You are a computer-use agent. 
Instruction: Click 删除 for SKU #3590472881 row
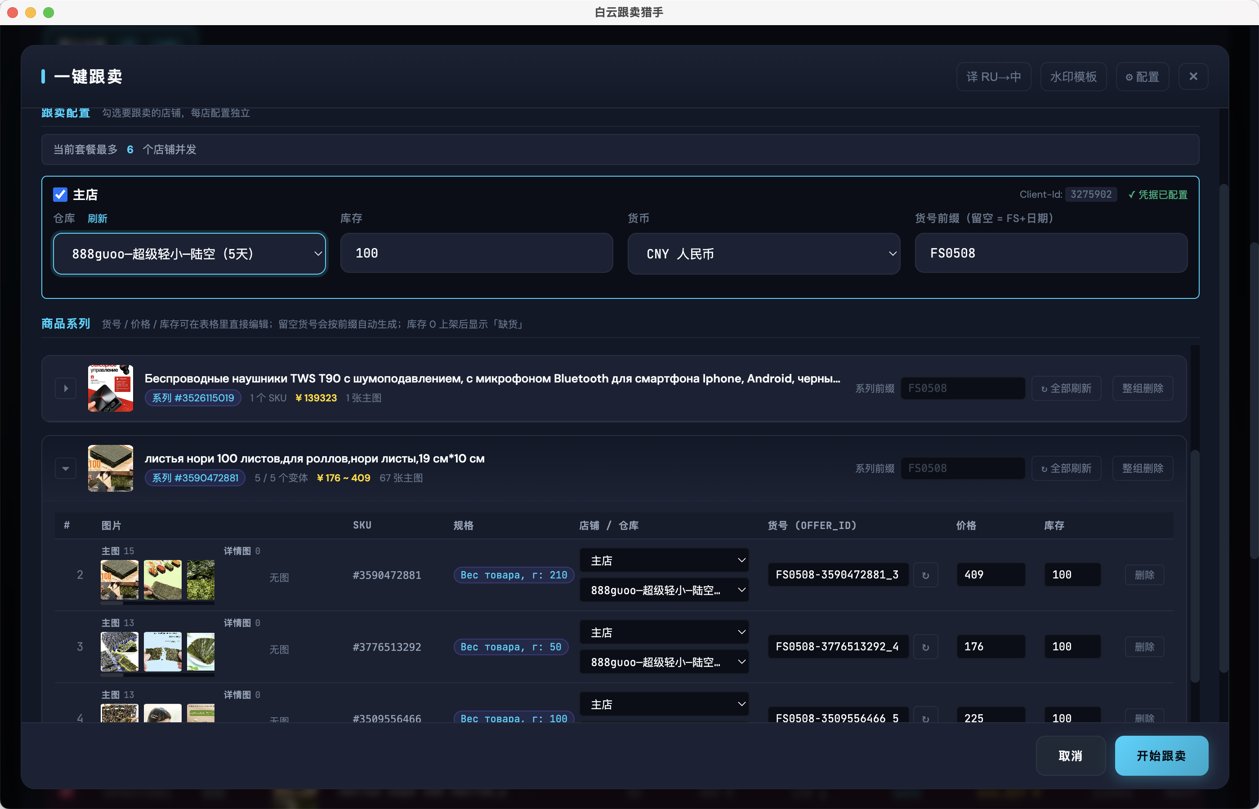coord(1144,575)
